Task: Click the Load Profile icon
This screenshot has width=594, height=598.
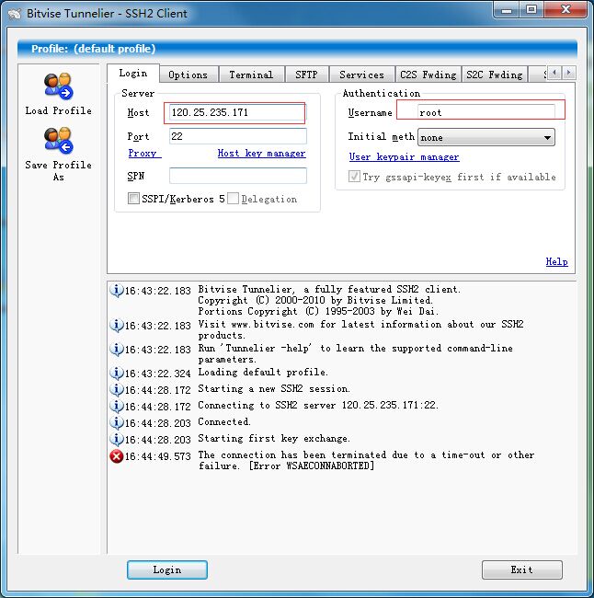Action: (x=58, y=86)
